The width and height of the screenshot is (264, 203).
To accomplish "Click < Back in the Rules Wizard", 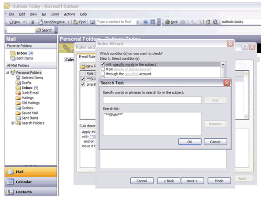I will click(x=169, y=181).
